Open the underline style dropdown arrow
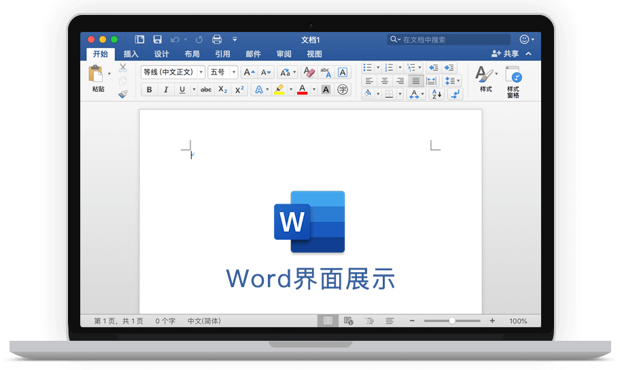620x370 pixels. point(194,90)
